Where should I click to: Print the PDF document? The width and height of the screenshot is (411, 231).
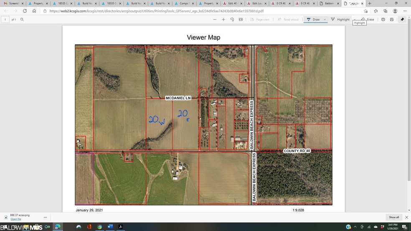383,19
